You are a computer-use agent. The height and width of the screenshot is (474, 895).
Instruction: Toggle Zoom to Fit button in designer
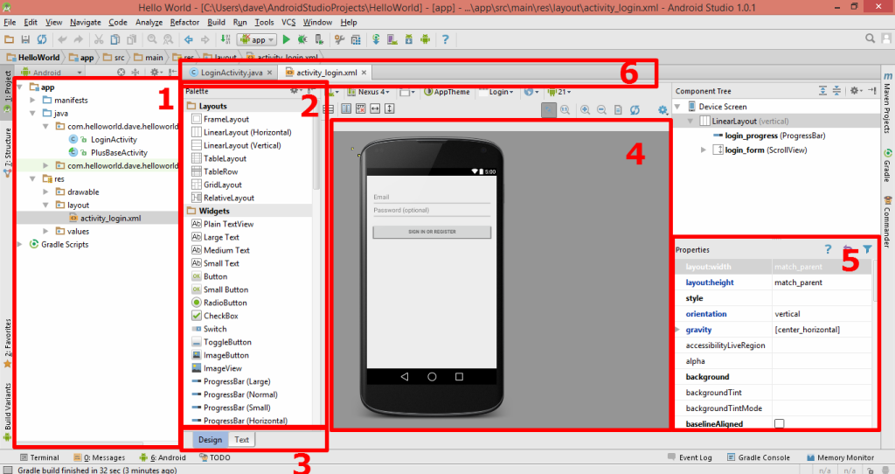click(x=549, y=109)
